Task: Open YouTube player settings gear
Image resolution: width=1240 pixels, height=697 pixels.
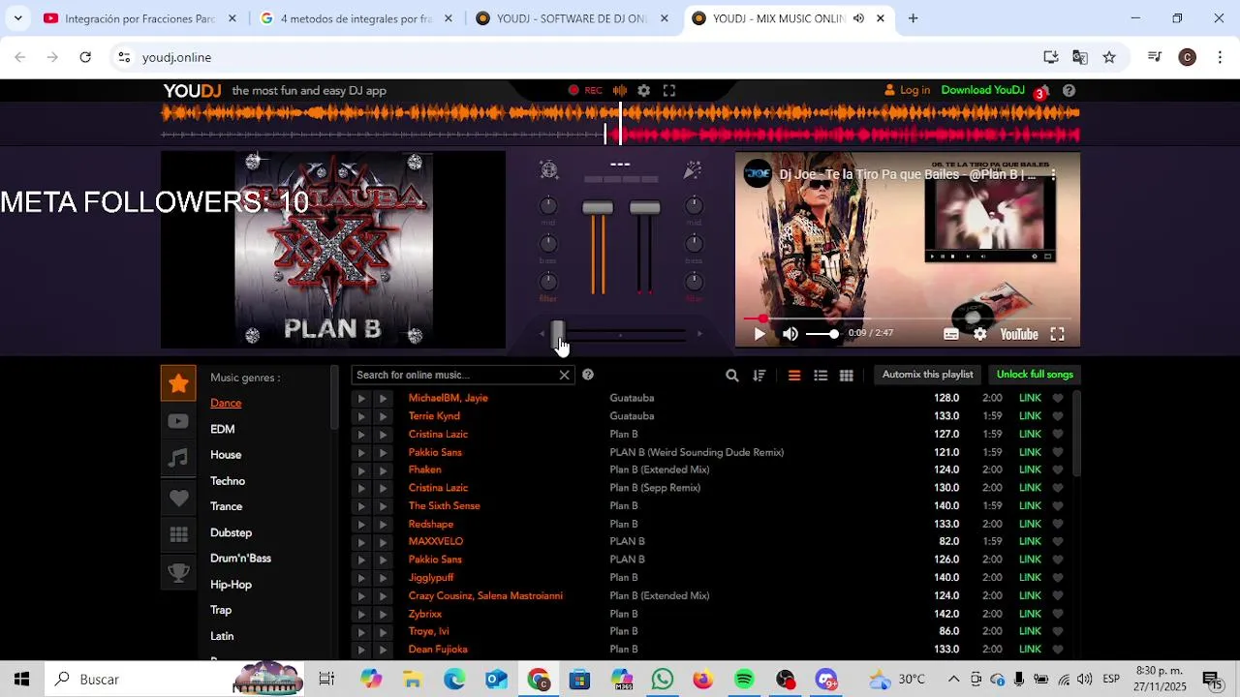Action: [979, 334]
